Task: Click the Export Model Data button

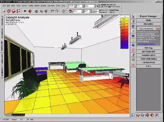Action: click(147, 29)
